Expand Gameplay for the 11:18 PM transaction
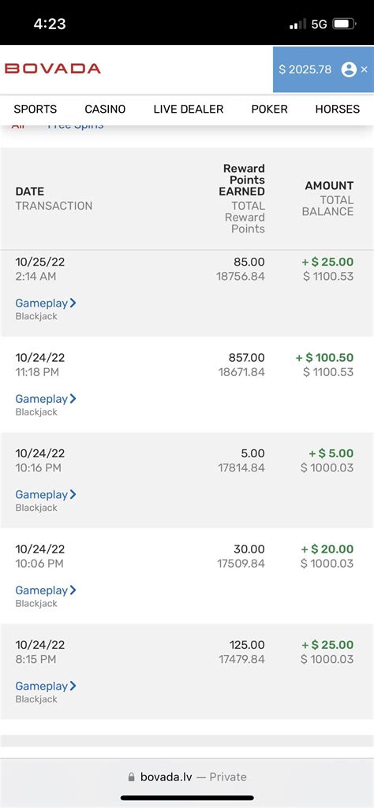This screenshot has width=374, height=808. coord(46,399)
